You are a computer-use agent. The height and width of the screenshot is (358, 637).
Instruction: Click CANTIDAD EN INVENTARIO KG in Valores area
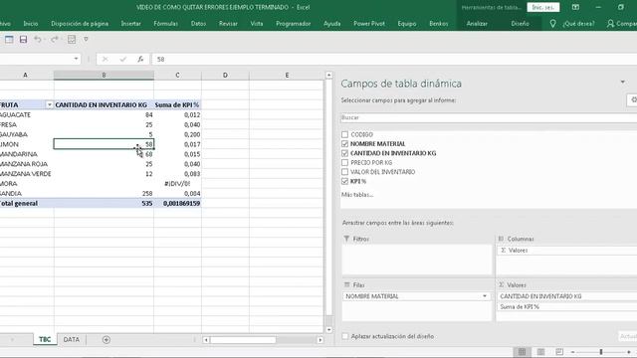566,296
